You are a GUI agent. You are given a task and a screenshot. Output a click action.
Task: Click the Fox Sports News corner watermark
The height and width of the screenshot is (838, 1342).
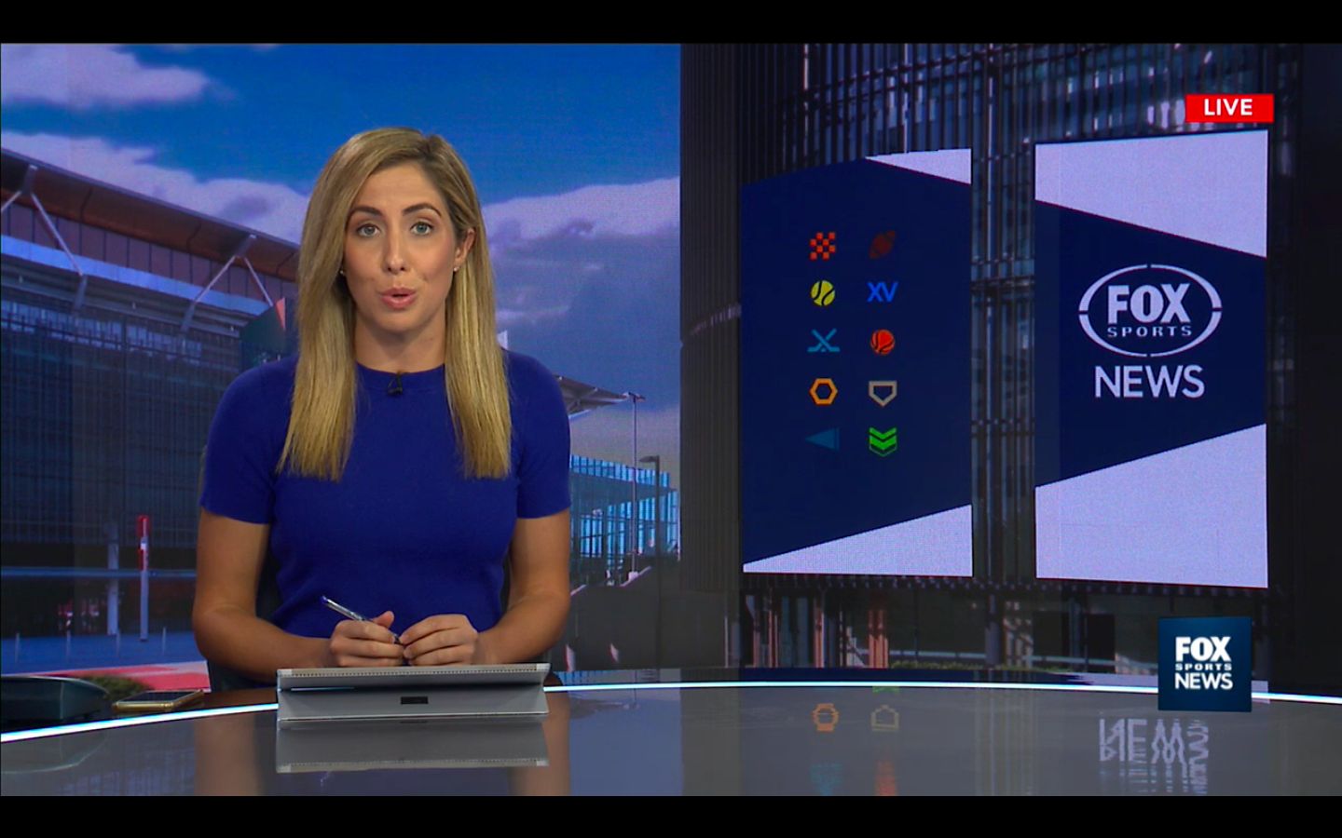pyautogui.click(x=1203, y=663)
